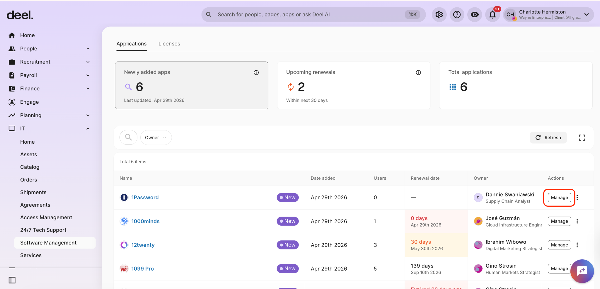The height and width of the screenshot is (289, 600).
Task: Switch to the Licenses tab
Action: pyautogui.click(x=169, y=44)
